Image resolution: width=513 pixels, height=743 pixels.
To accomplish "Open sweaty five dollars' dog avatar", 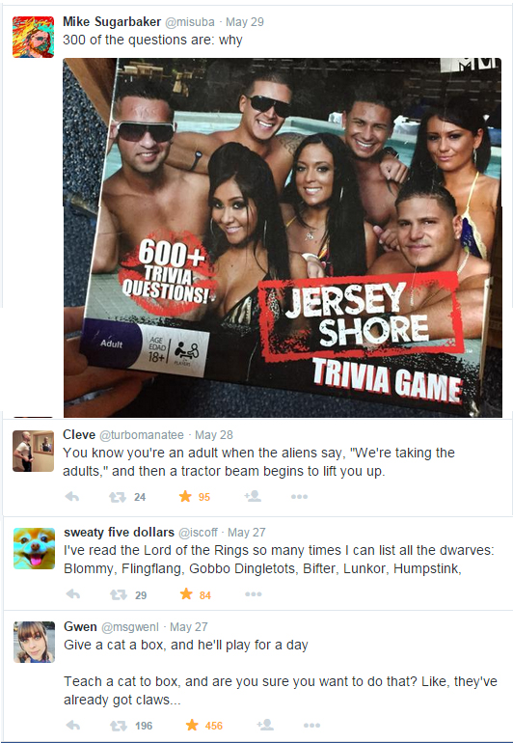I will 34,548.
